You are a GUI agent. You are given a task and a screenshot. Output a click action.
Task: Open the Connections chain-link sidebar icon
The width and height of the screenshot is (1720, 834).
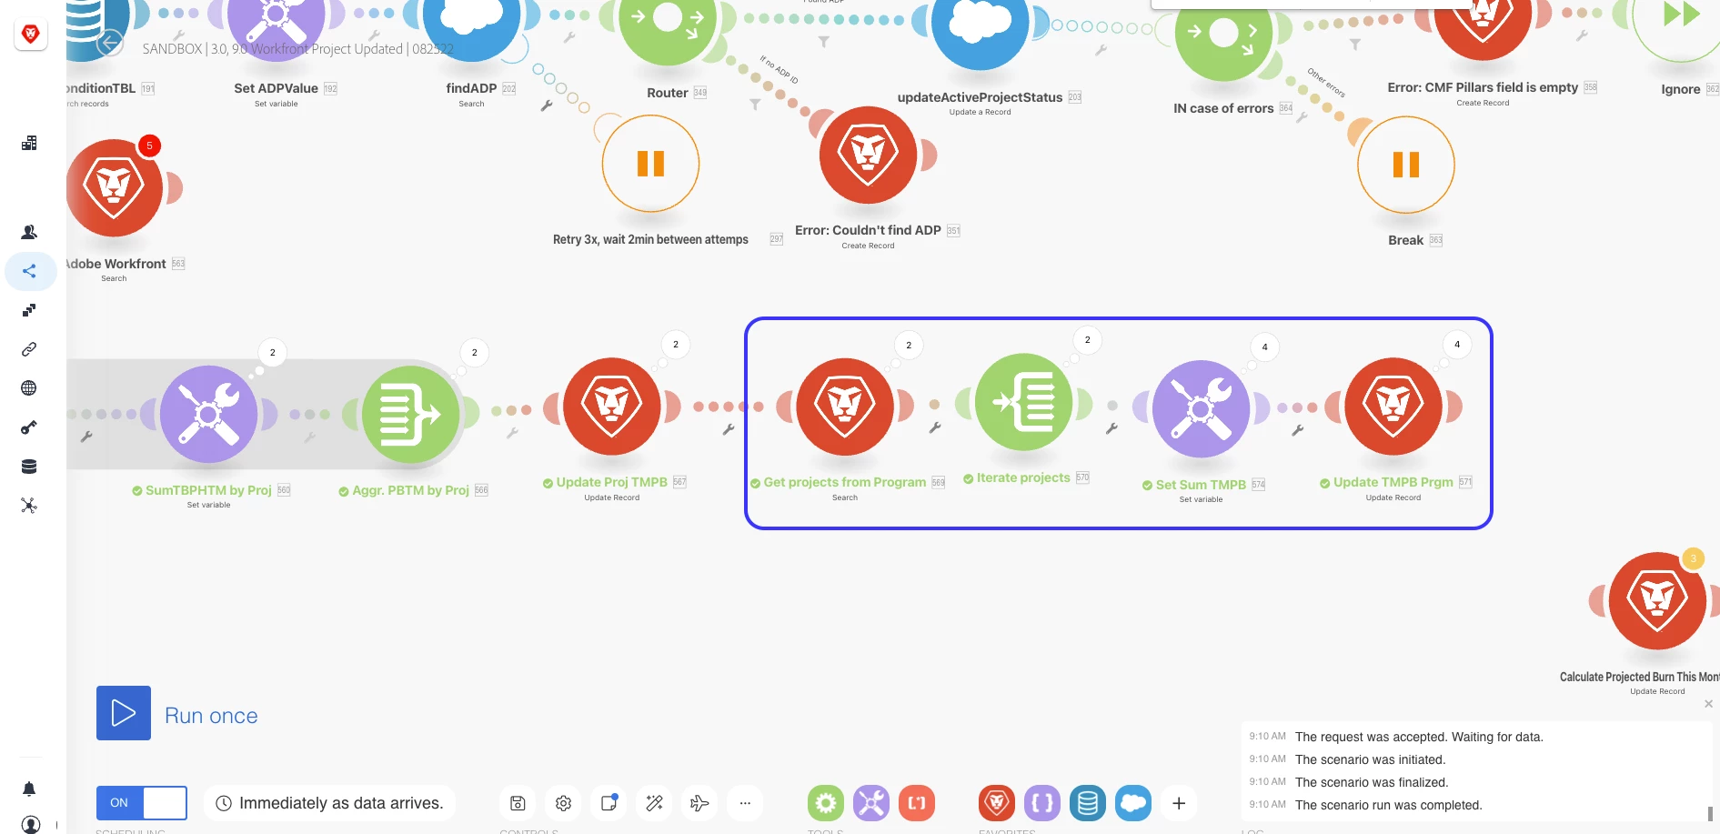click(x=29, y=349)
